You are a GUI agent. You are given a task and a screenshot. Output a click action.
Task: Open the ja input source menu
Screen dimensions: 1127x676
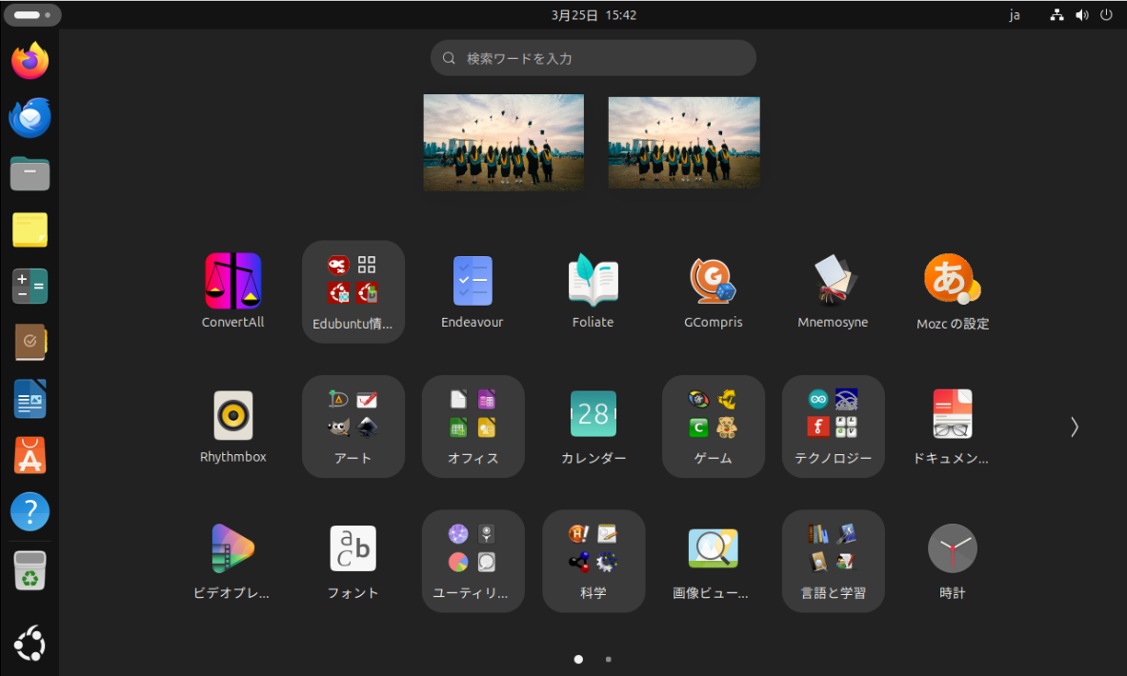point(1015,15)
